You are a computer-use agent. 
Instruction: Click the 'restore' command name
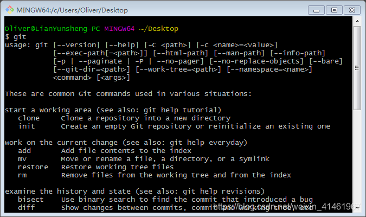coord(33,167)
